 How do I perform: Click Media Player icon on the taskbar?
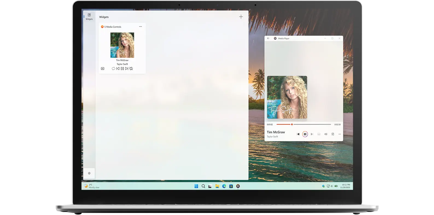point(238,186)
